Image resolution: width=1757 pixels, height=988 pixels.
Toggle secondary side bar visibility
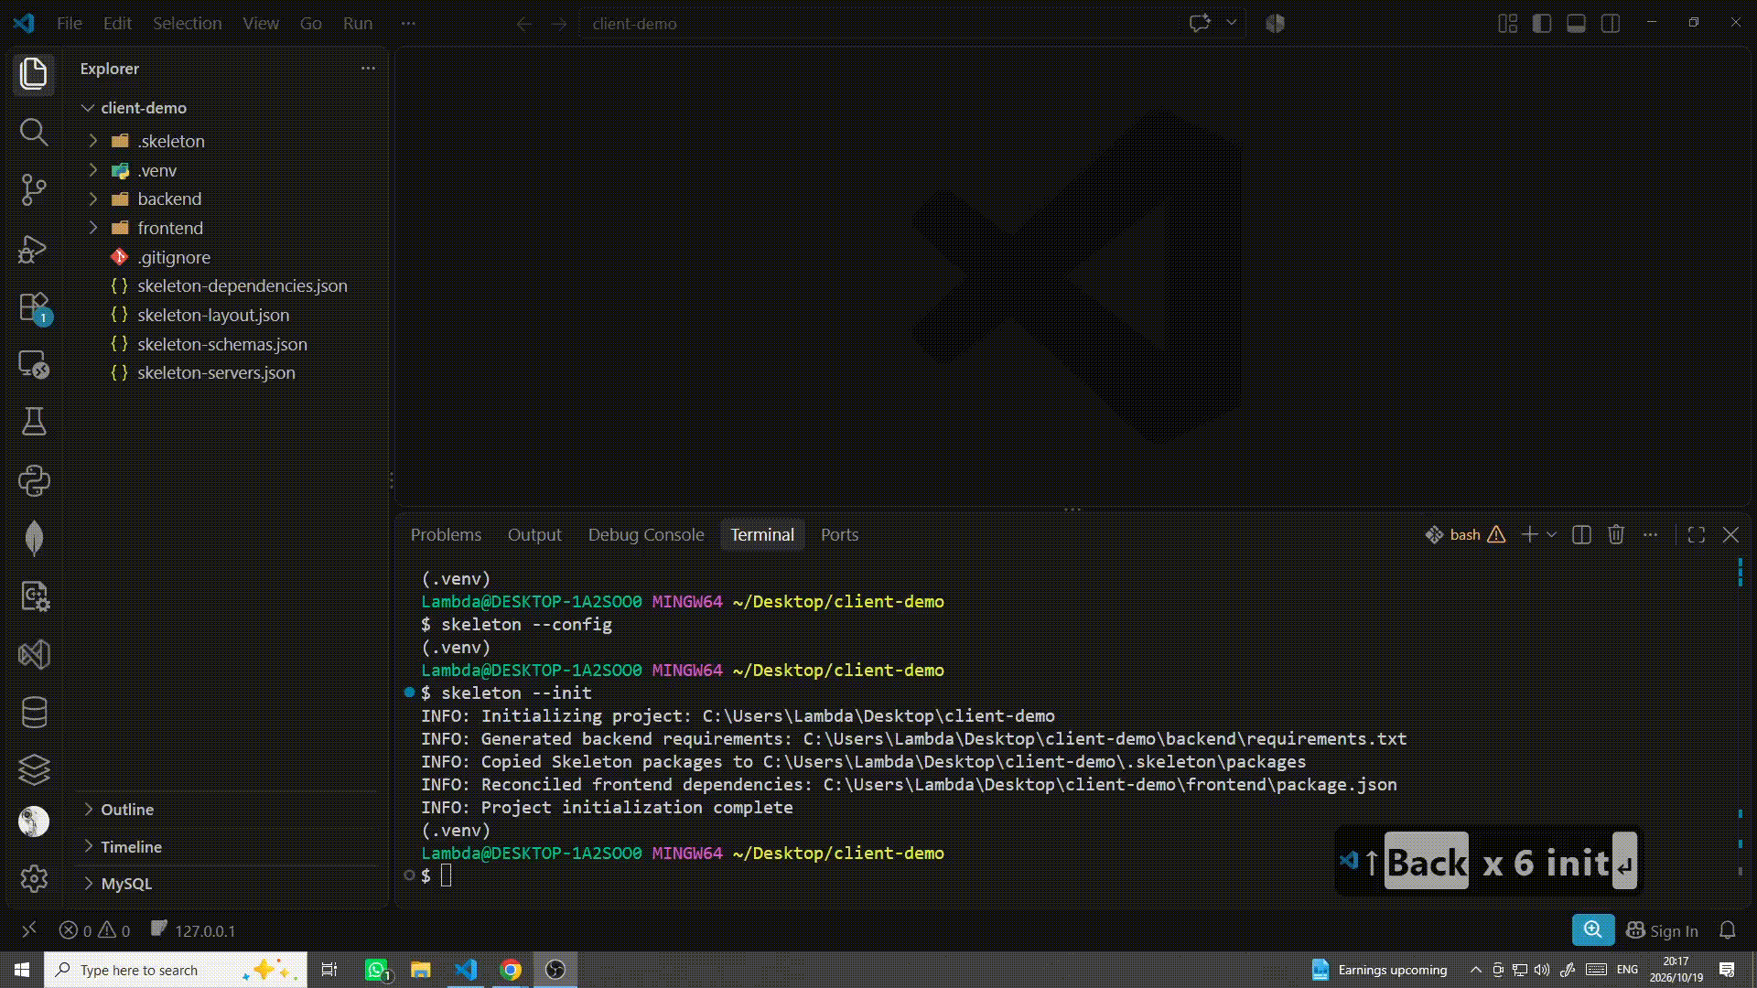[x=1611, y=24]
